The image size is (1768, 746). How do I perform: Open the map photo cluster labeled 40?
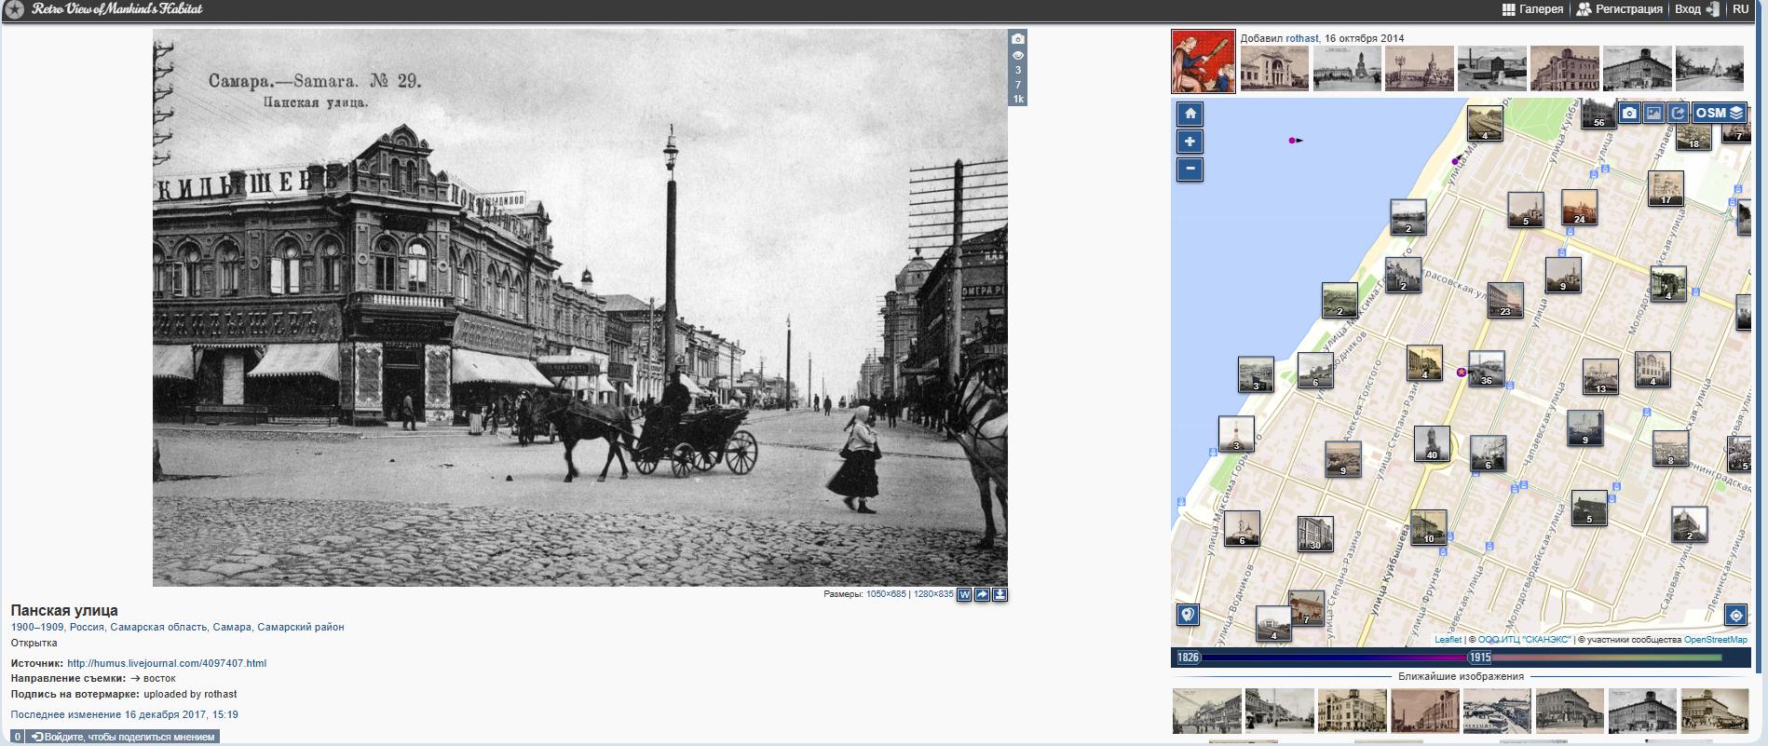(x=1432, y=445)
